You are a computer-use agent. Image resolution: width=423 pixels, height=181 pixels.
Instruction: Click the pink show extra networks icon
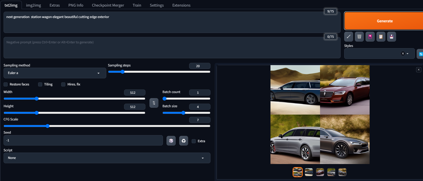370,37
